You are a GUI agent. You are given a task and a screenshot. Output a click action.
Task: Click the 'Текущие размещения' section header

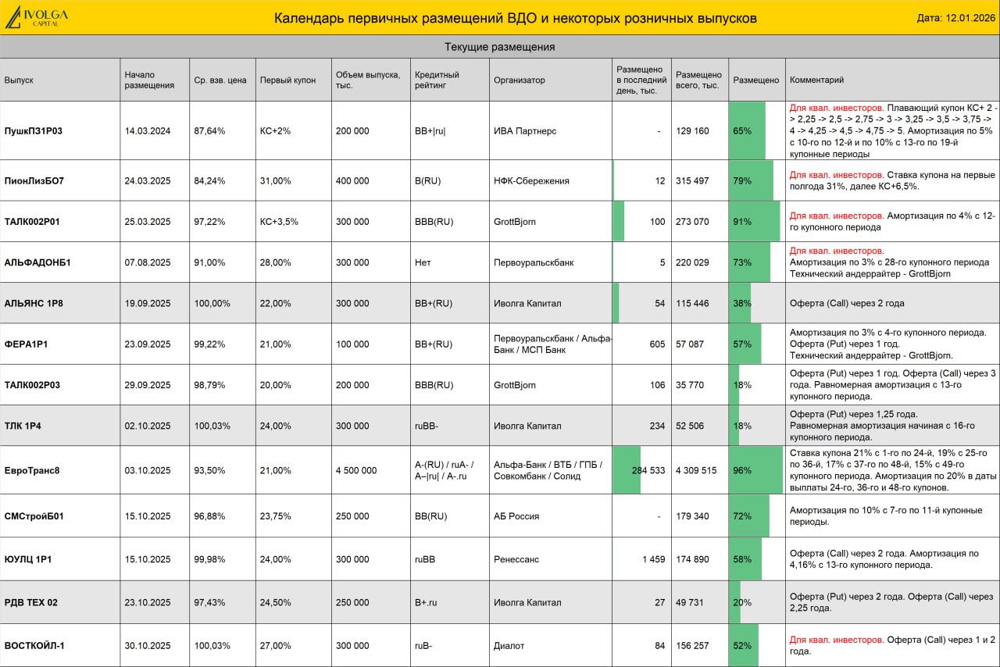coord(500,47)
